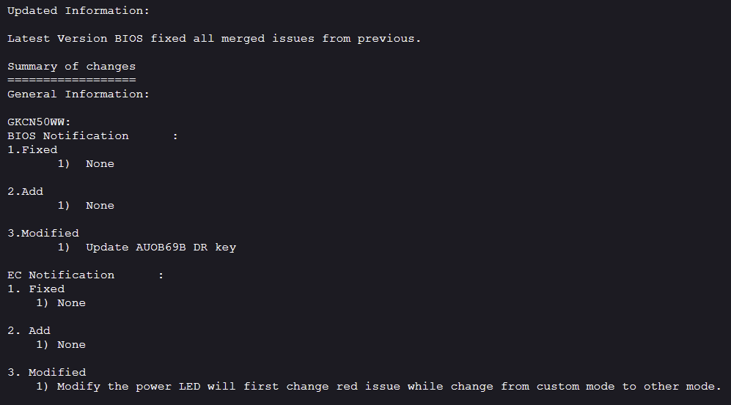
Task: Click the "General Information:" line
Action: click(x=78, y=94)
